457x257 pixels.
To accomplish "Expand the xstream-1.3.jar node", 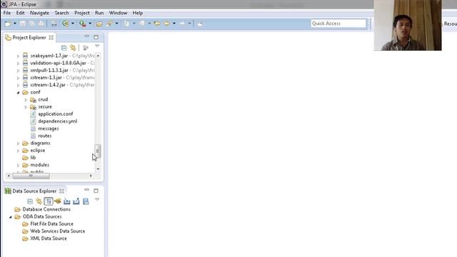I will click(18, 78).
